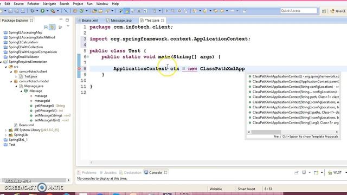Collapse the com.infotech.client package
Viewport: 347px width, 195px height.
pyautogui.click(x=11, y=71)
